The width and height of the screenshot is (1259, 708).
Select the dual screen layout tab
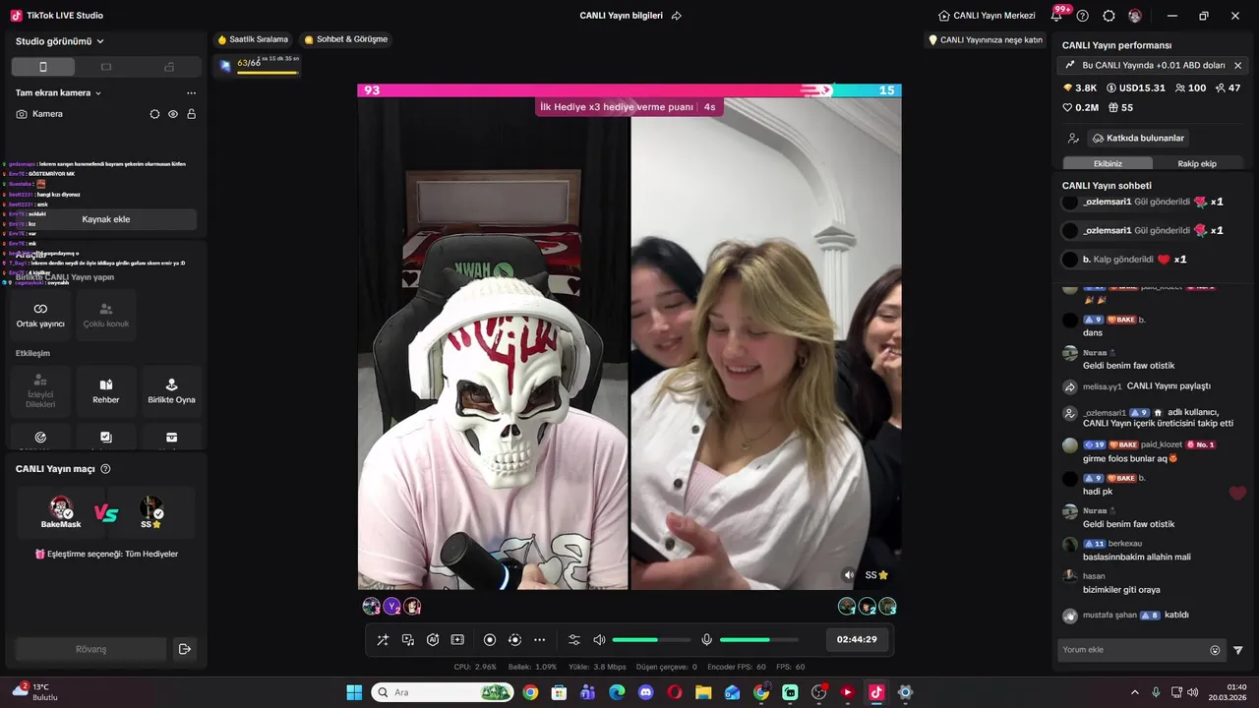pos(169,67)
